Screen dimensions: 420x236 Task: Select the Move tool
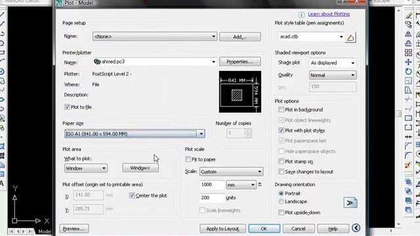(x=408, y=62)
